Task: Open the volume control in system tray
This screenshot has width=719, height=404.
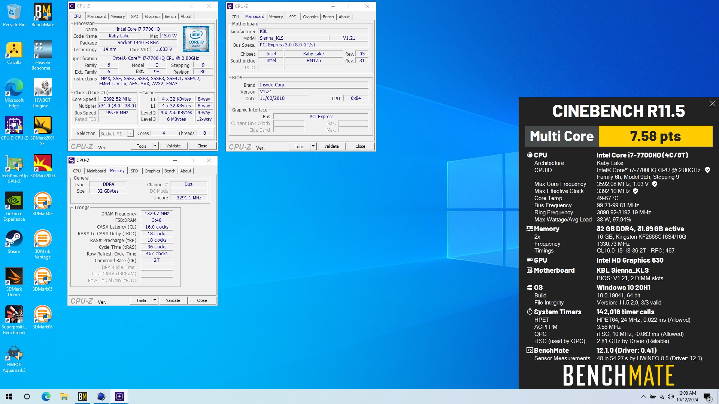Action: tap(670, 397)
